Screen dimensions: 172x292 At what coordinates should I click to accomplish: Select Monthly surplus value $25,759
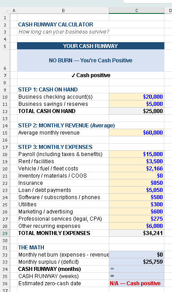click(x=137, y=262)
